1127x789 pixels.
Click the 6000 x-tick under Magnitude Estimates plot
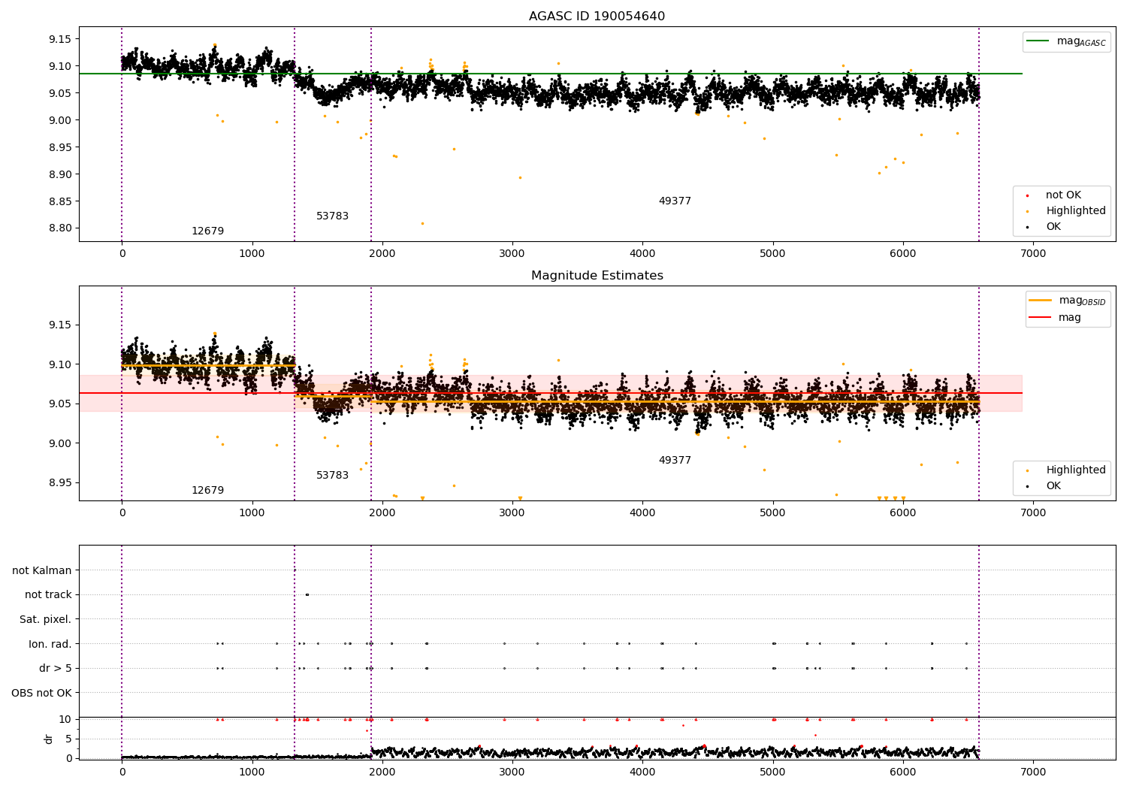pos(902,513)
